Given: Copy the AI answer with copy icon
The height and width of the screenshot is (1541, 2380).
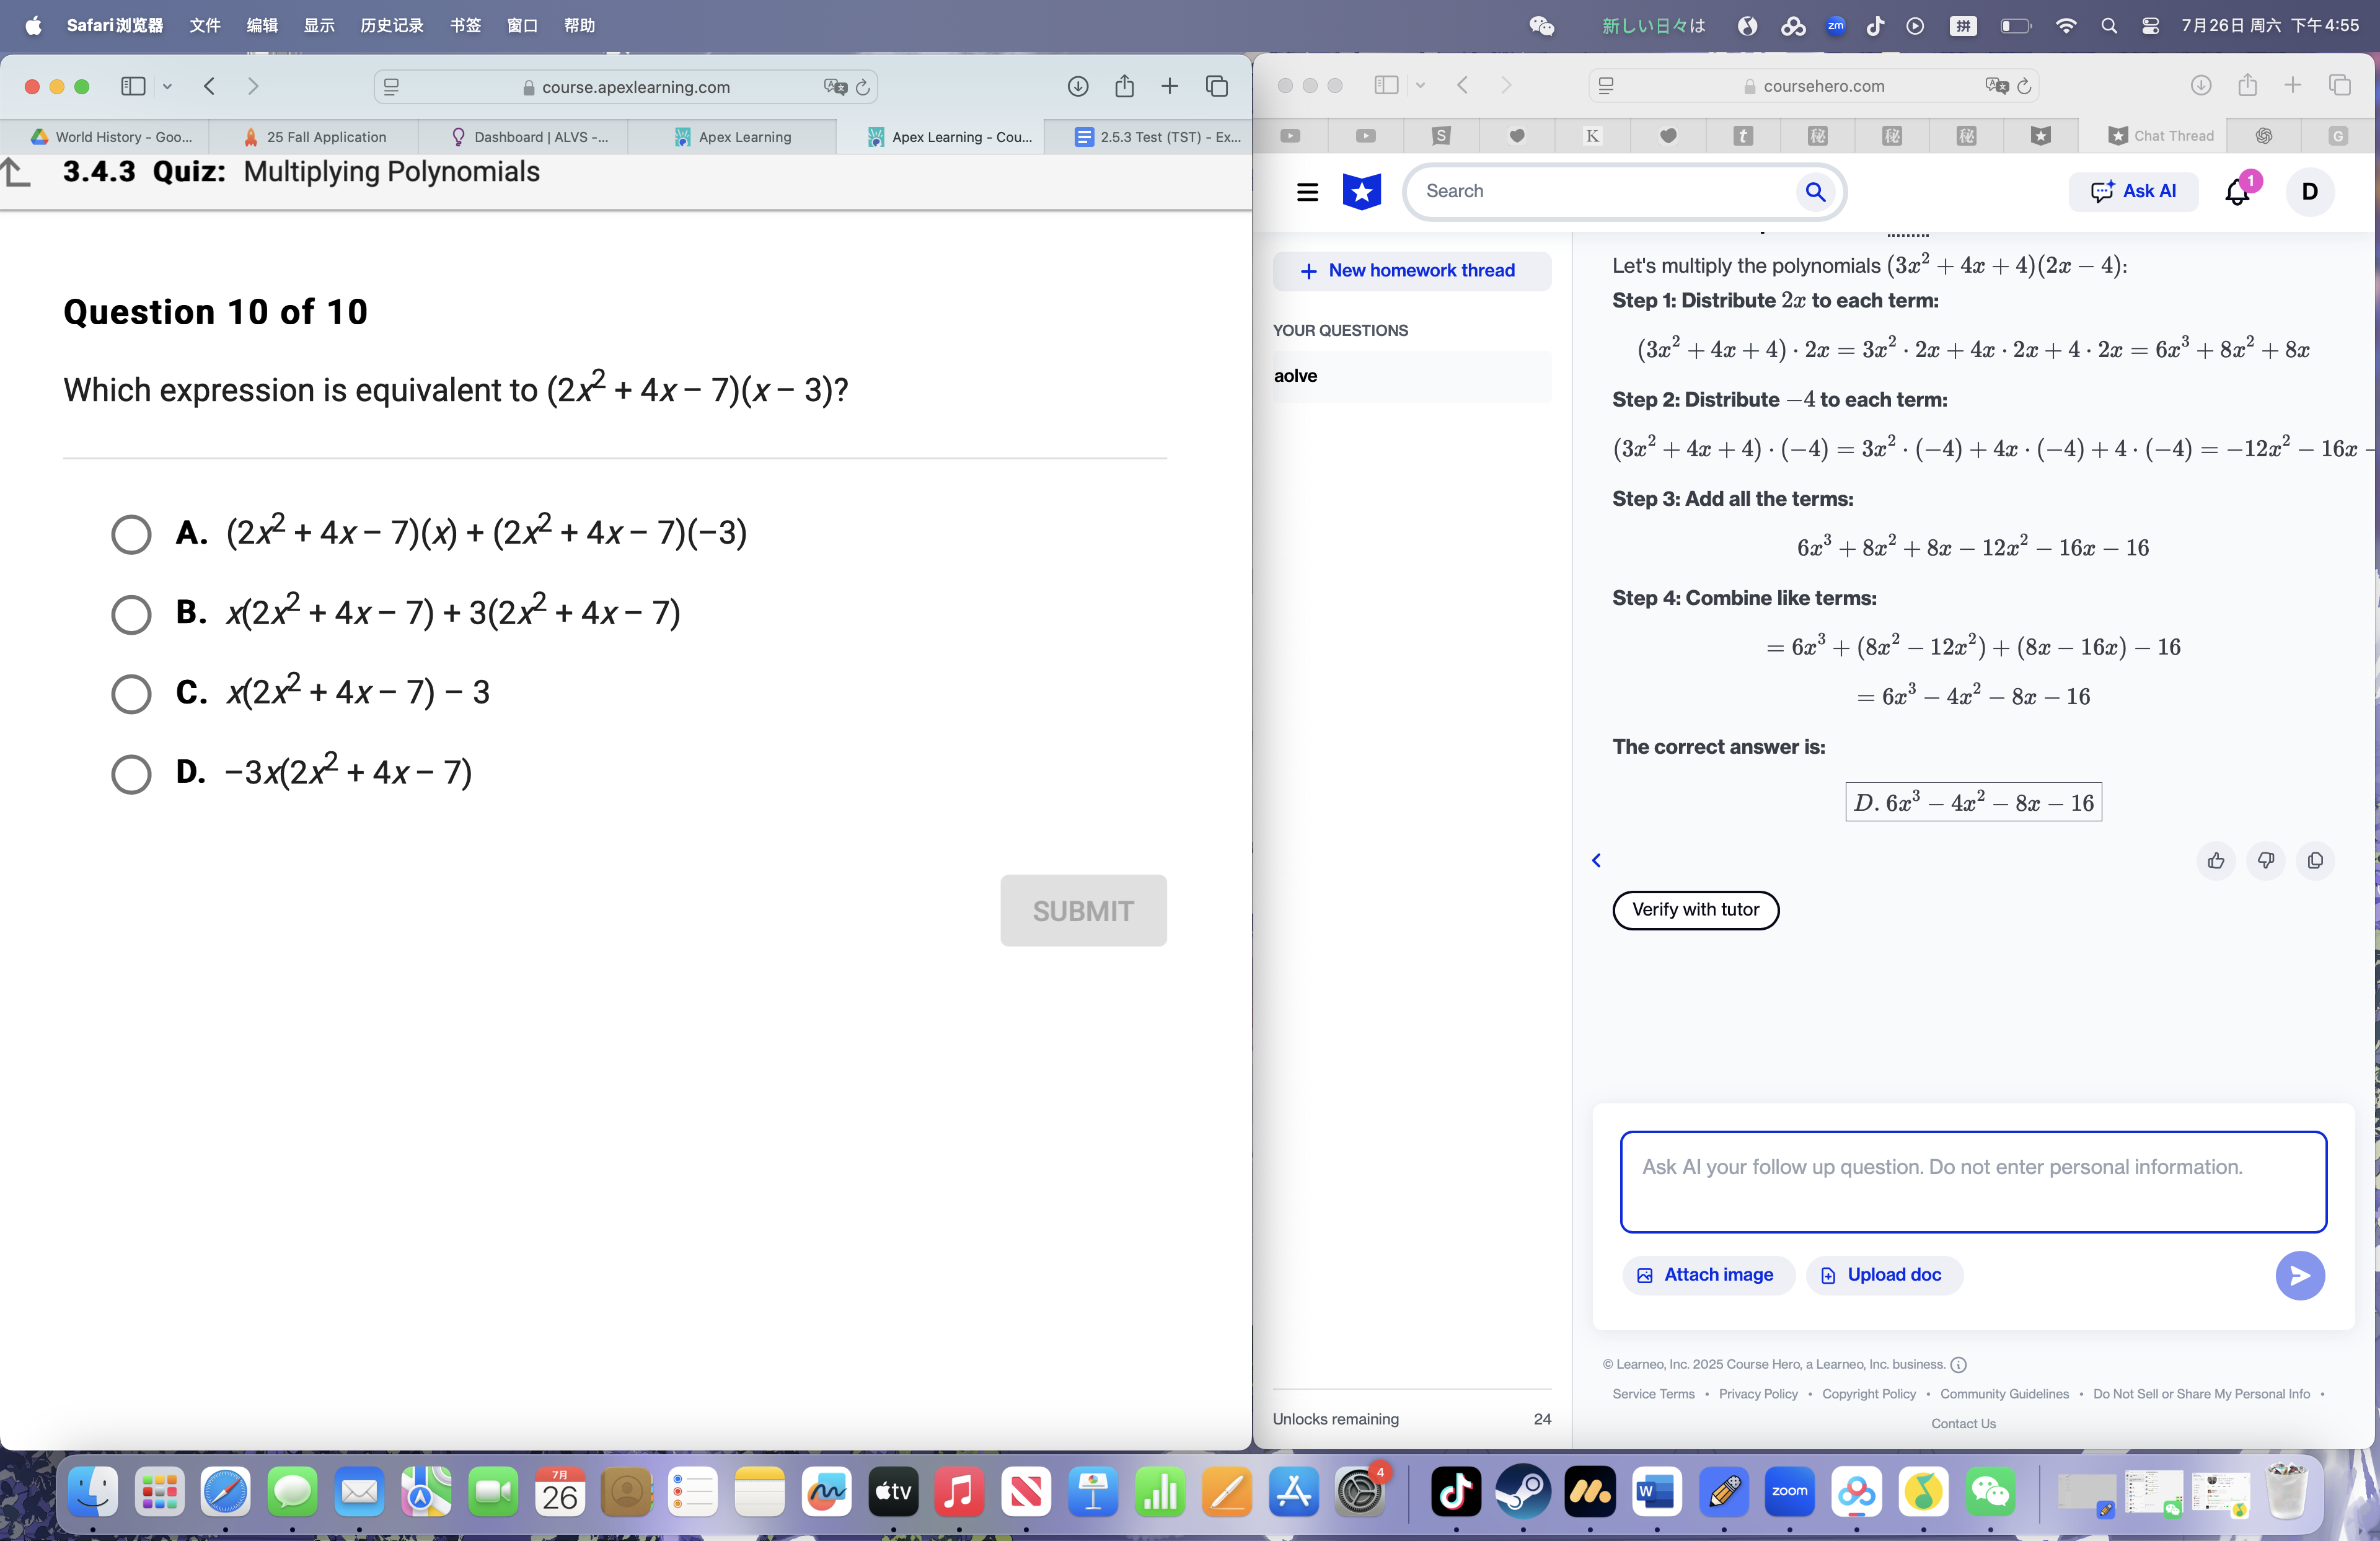Looking at the screenshot, I should (x=2315, y=860).
